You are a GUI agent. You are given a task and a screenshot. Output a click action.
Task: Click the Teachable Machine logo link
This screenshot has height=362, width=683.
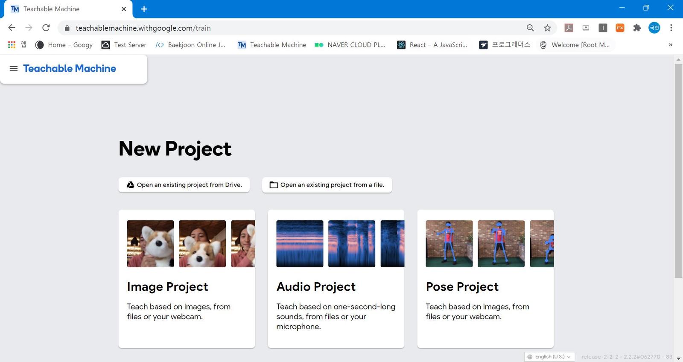tap(70, 69)
